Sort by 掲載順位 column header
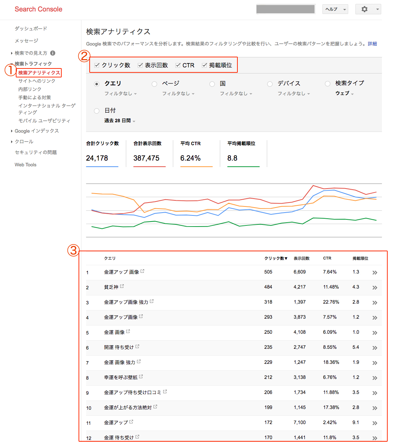 360,258
